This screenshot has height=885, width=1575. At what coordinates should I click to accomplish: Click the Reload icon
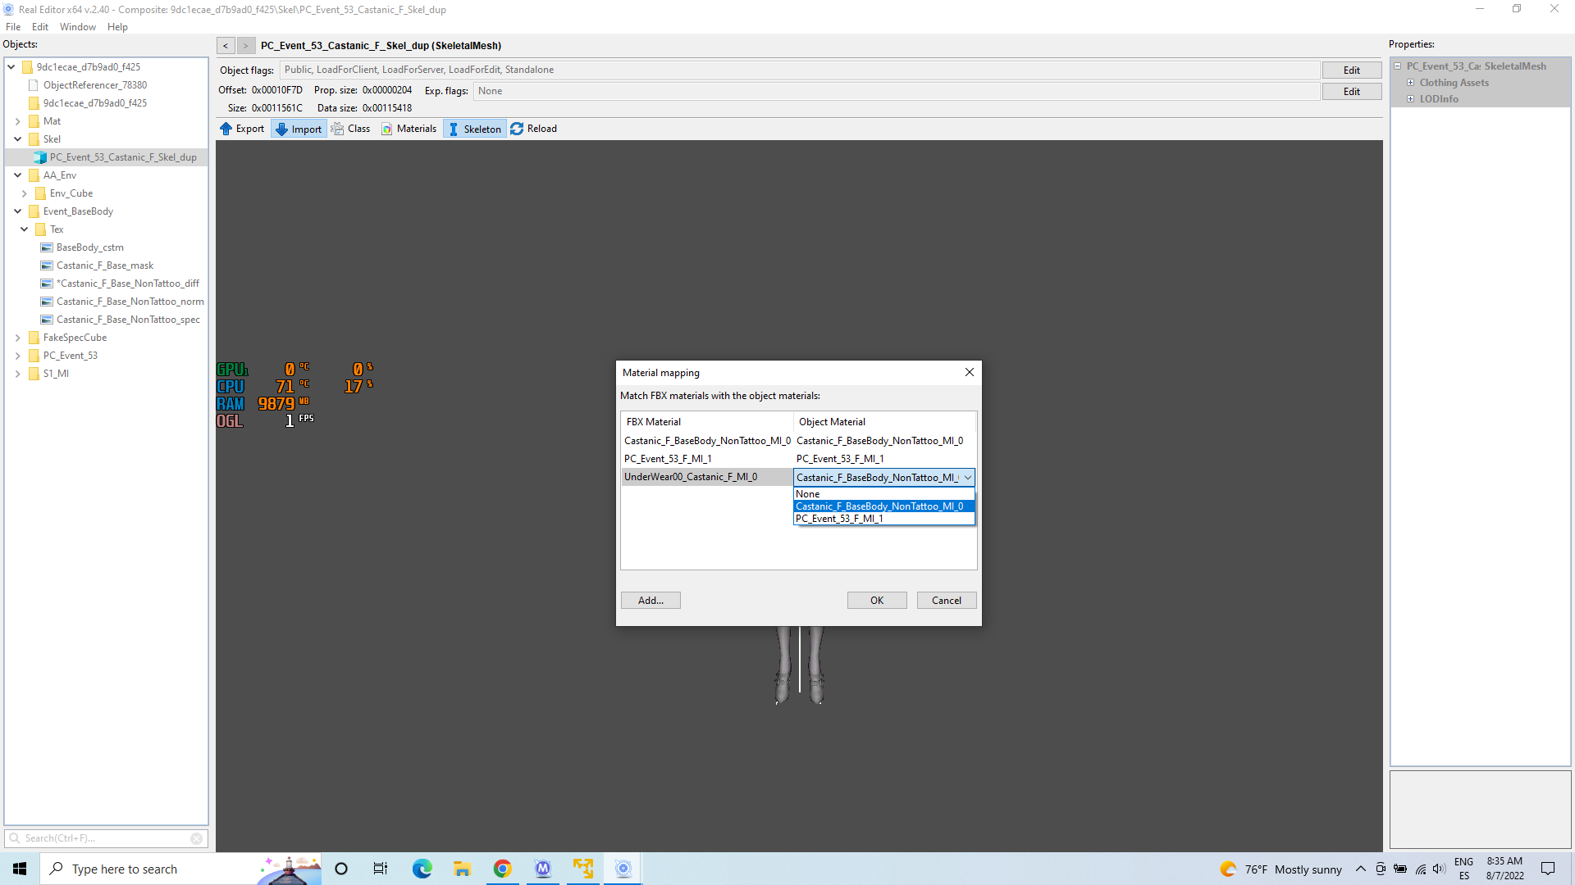tap(517, 129)
